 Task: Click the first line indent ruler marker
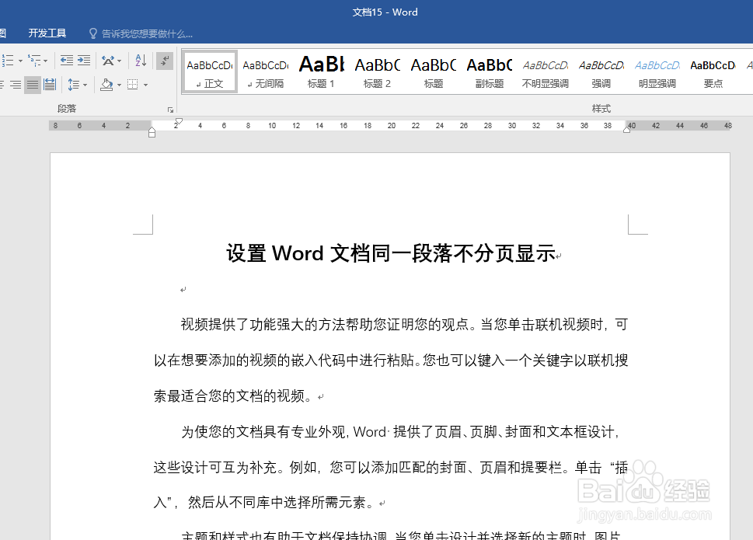pos(180,121)
